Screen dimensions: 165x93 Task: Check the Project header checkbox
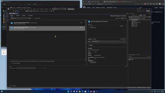[x=89, y=26]
